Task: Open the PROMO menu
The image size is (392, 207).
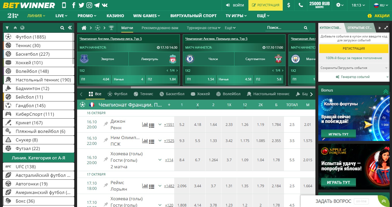Action: click(x=87, y=16)
